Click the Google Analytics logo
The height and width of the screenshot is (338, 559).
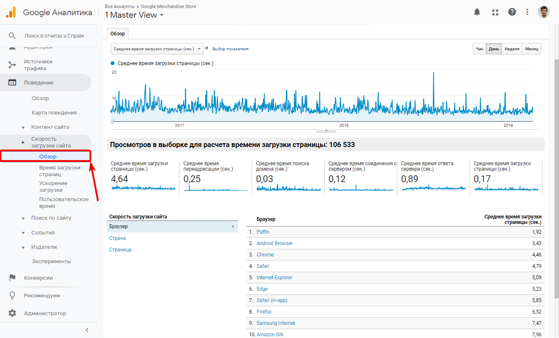[x=11, y=13]
